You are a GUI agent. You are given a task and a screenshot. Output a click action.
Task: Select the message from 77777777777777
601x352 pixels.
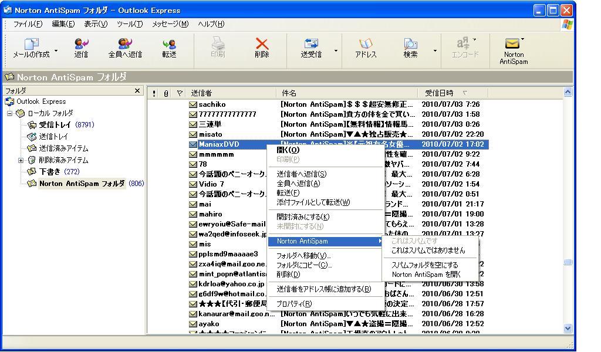click(x=337, y=114)
